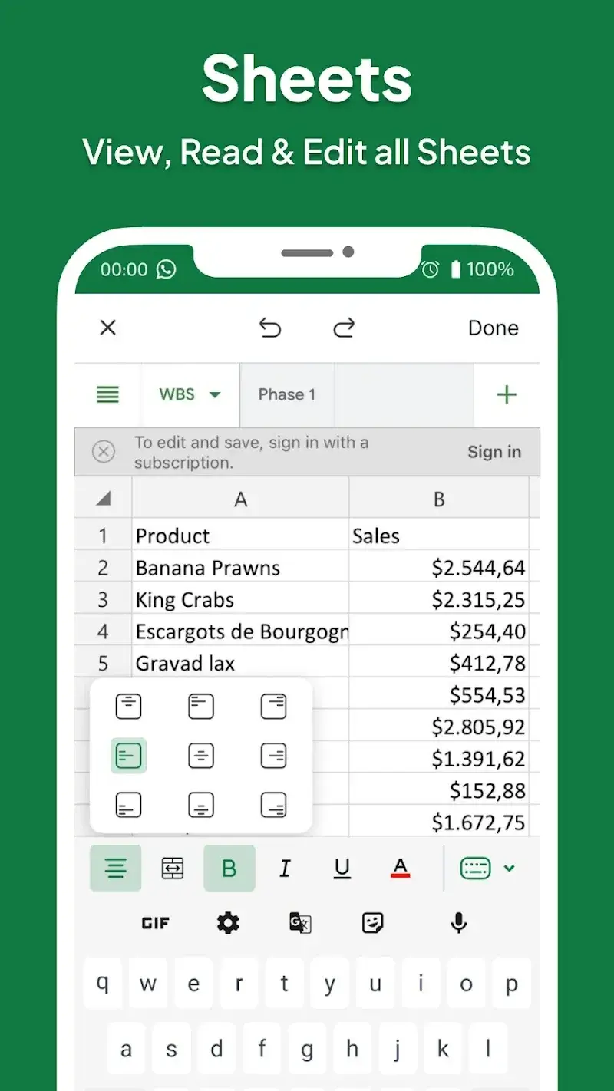Image resolution: width=614 pixels, height=1091 pixels.
Task: Open the GIF picker on the keyboard
Action: (155, 923)
